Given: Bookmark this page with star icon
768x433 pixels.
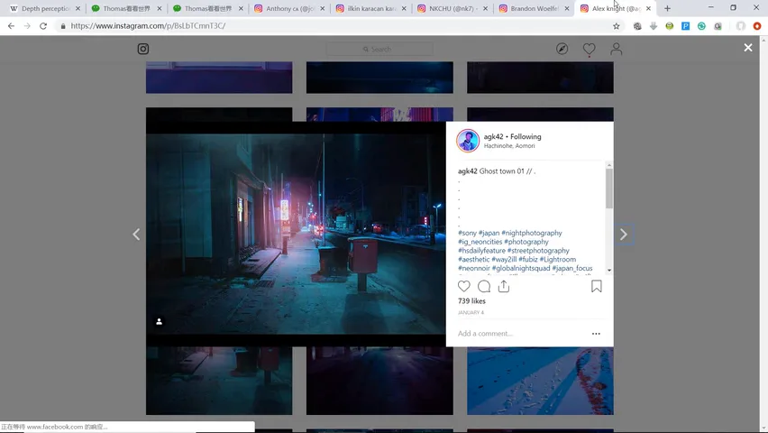Looking at the screenshot, I should [617, 26].
